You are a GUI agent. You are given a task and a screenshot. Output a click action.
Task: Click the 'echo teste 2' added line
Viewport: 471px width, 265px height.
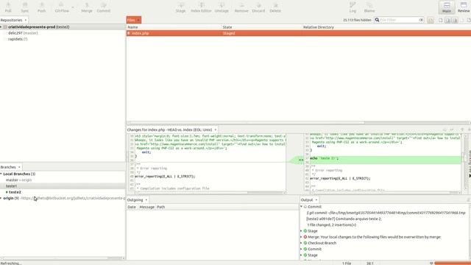click(386, 158)
